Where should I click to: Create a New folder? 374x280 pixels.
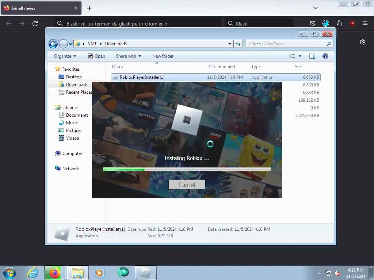tap(163, 56)
